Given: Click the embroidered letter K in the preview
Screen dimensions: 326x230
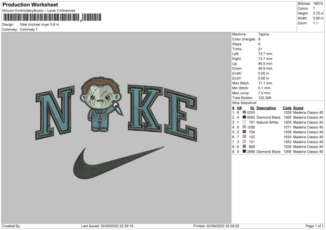Looking at the screenshot, I should [145, 108].
